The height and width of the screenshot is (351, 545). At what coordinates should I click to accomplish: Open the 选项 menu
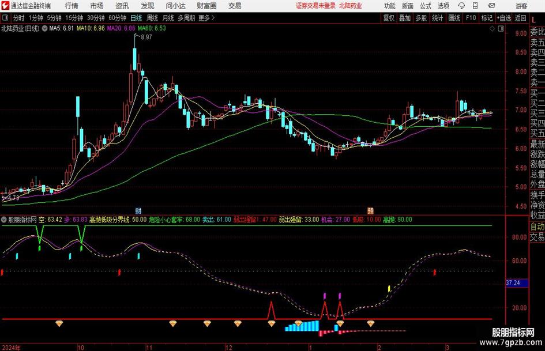[443, 6]
